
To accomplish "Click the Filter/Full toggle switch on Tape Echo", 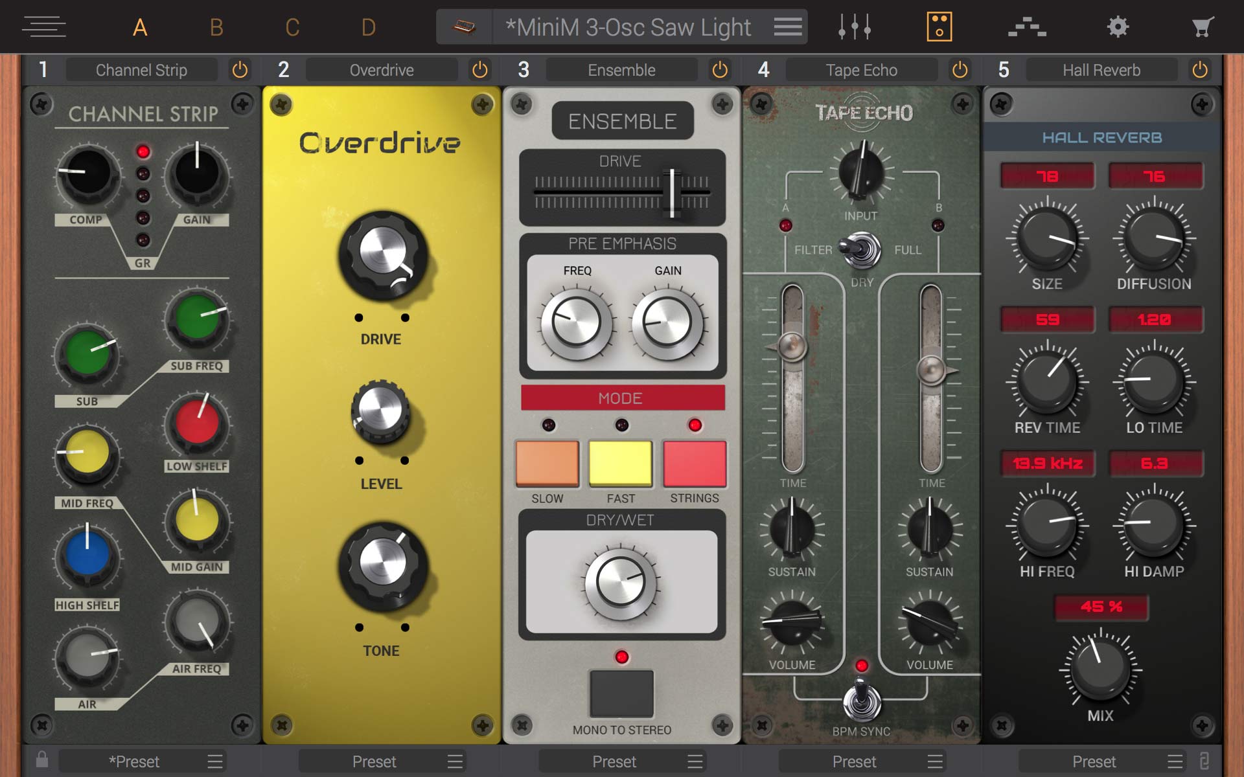I will click(860, 250).
